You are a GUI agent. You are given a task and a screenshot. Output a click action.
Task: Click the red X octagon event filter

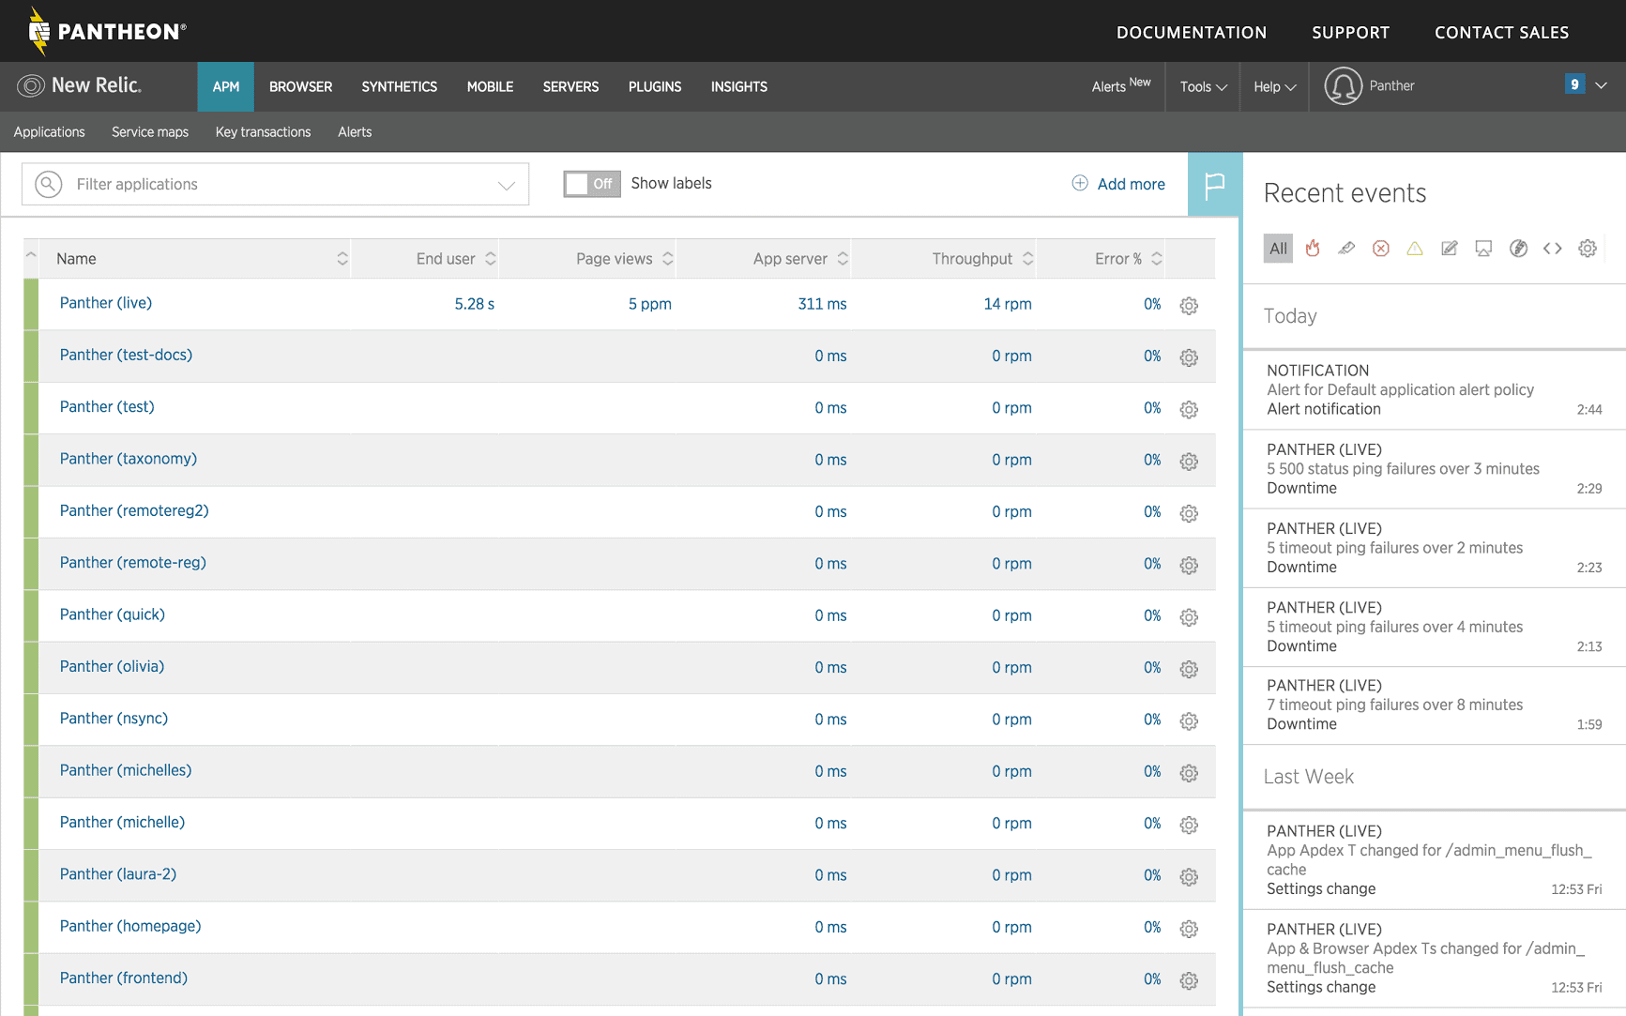1380,249
